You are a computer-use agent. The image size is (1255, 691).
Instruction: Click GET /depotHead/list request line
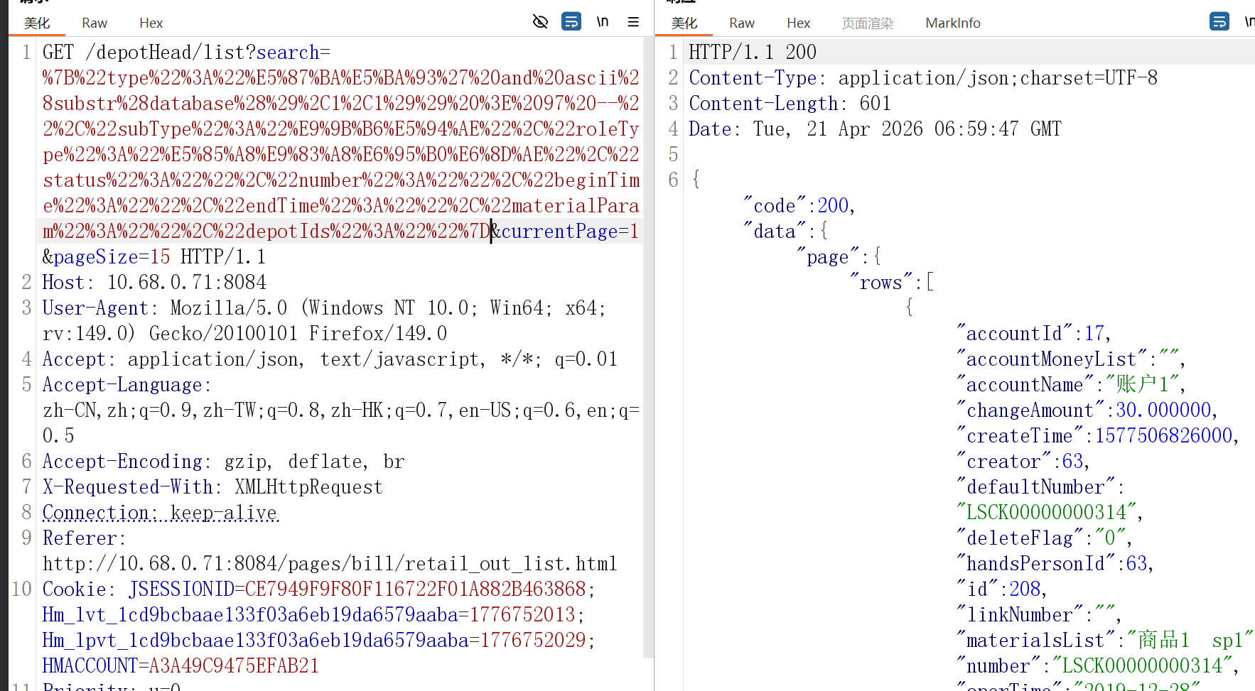point(186,53)
